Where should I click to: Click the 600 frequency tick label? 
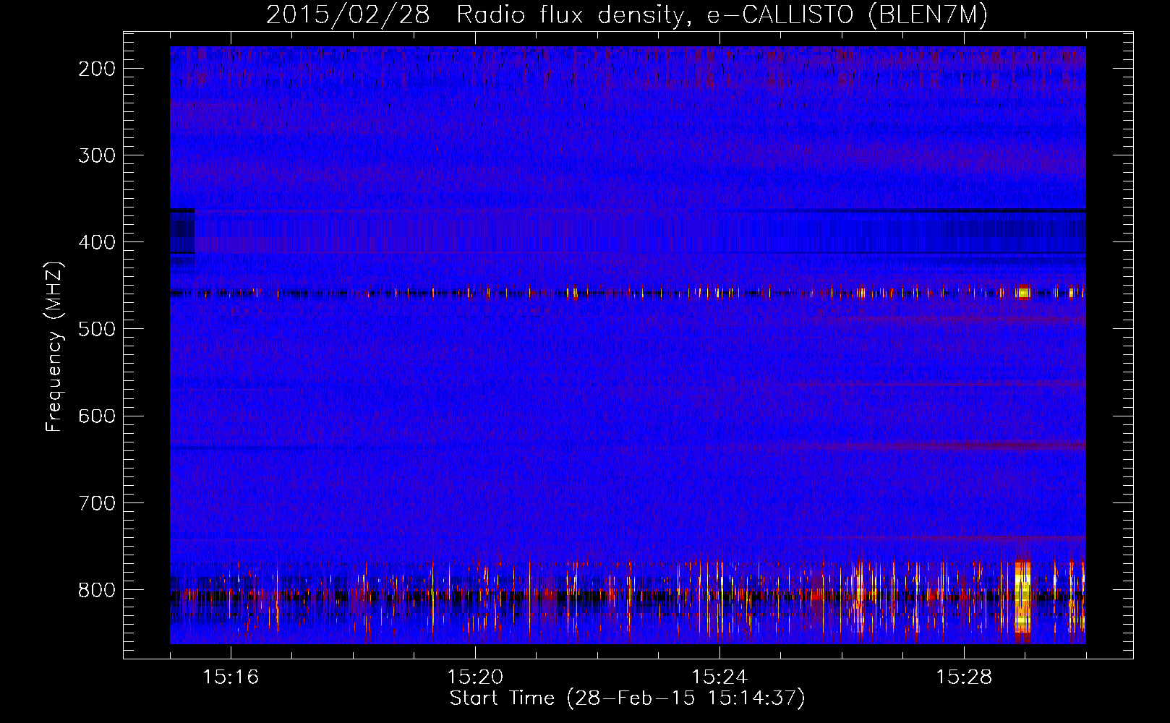[x=97, y=416]
